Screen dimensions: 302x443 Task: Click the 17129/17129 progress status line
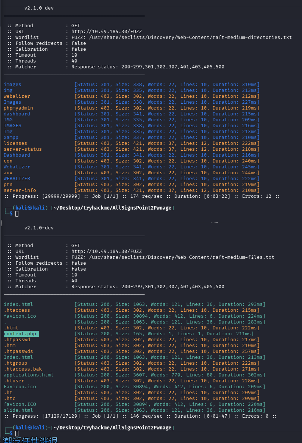tap(140, 416)
